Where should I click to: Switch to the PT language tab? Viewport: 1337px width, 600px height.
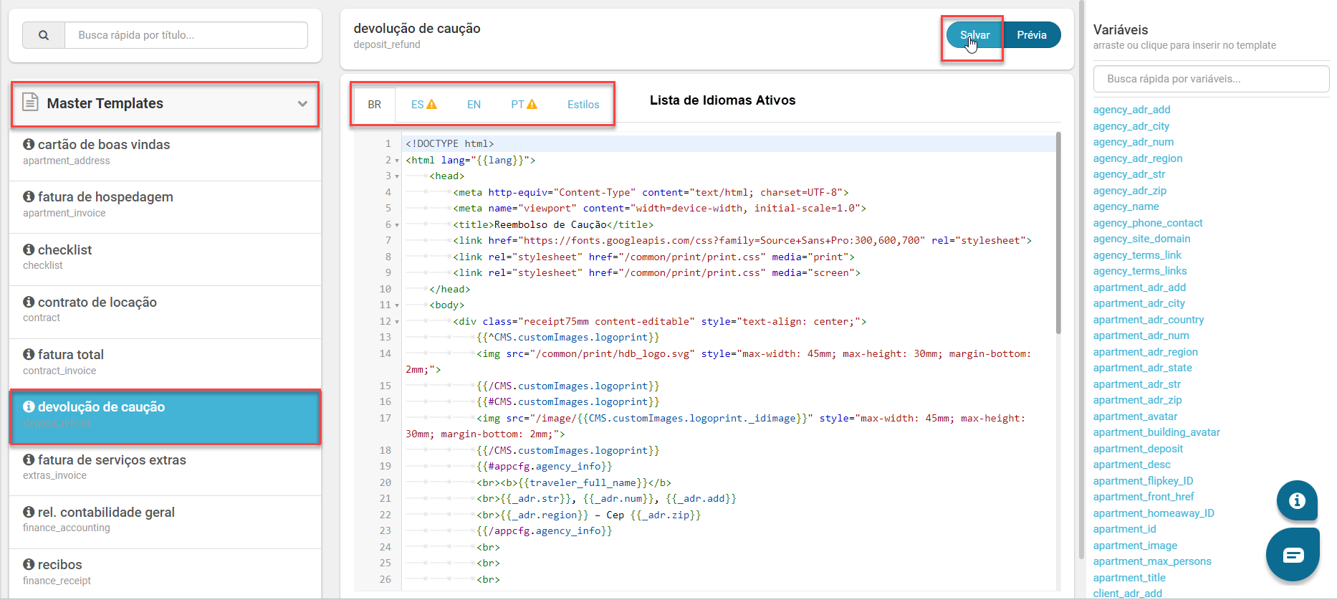click(x=524, y=105)
